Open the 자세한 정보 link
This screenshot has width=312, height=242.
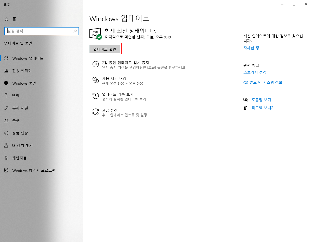point(253,48)
